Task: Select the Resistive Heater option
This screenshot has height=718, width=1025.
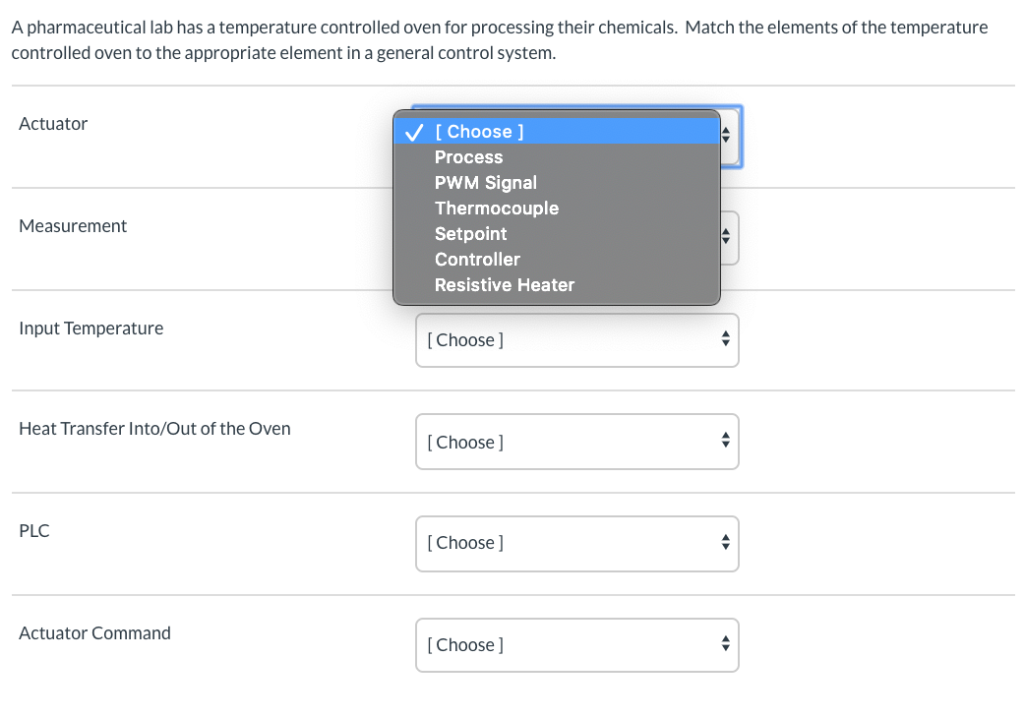Action: (505, 285)
